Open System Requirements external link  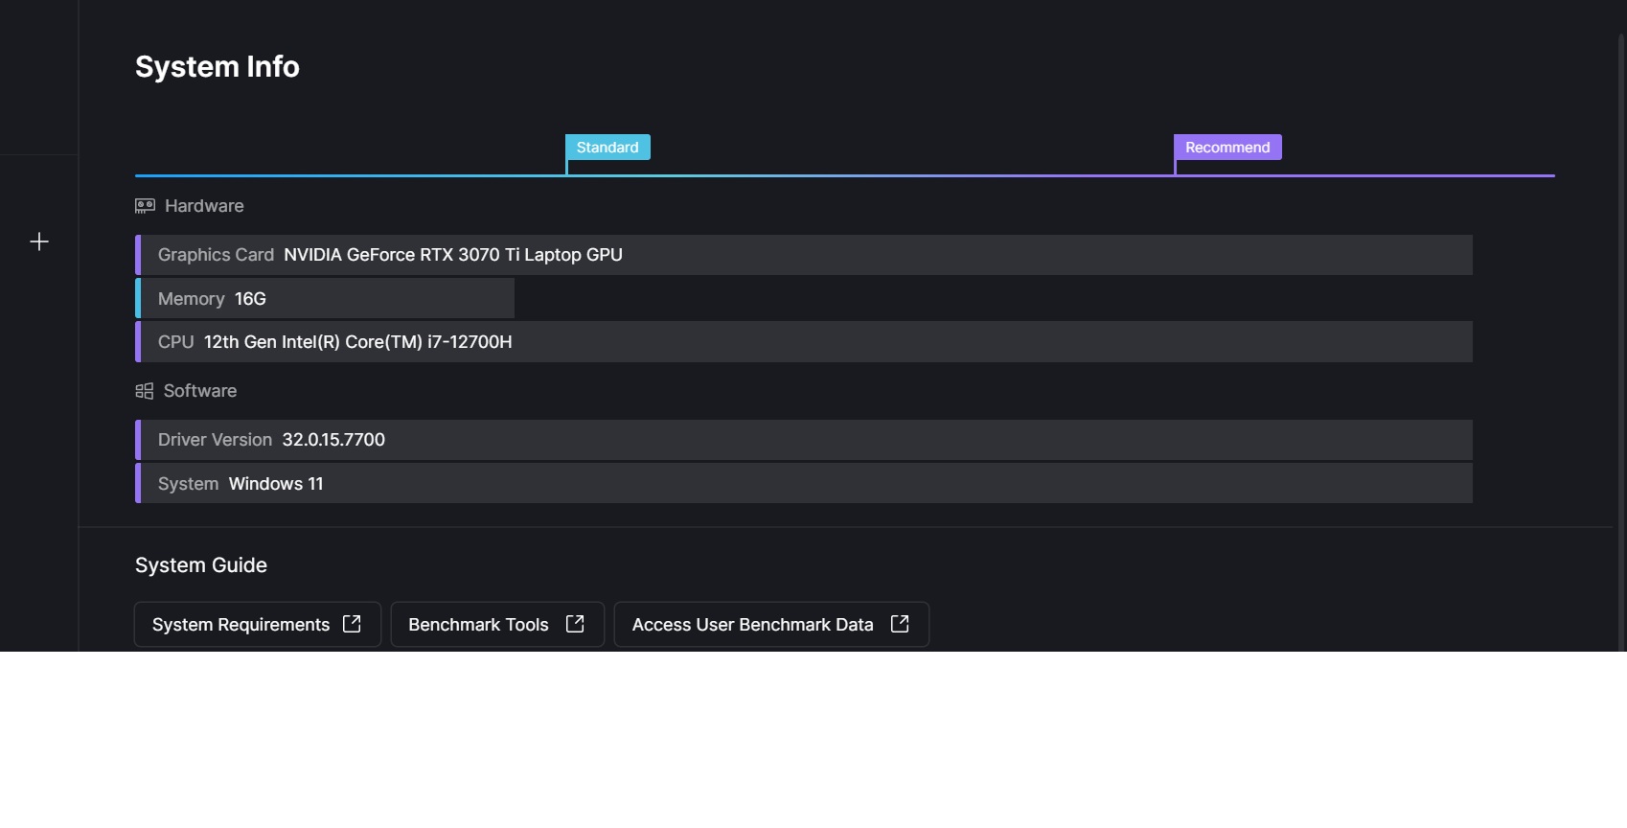[258, 625]
